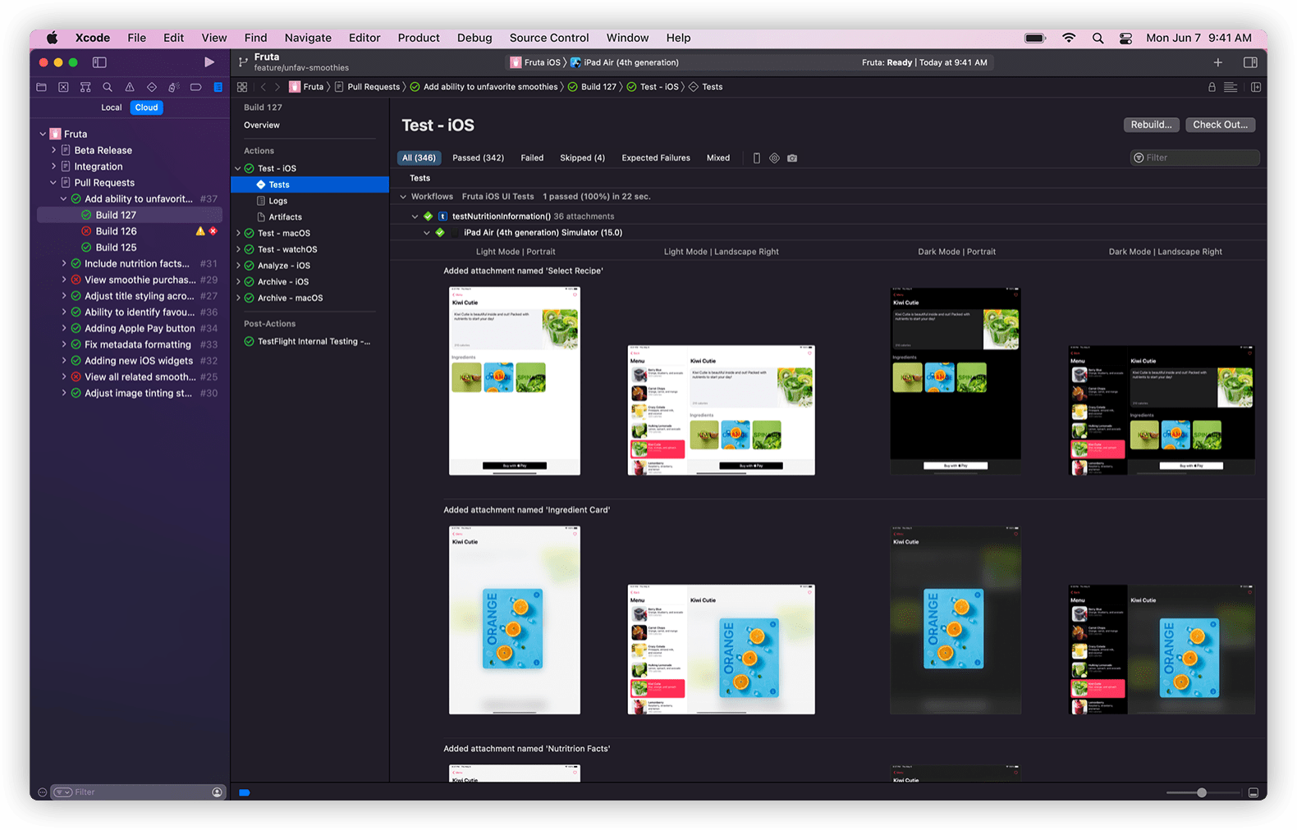Adjust the thumbnail zoom slider
The width and height of the screenshot is (1297, 830).
click(x=1202, y=792)
